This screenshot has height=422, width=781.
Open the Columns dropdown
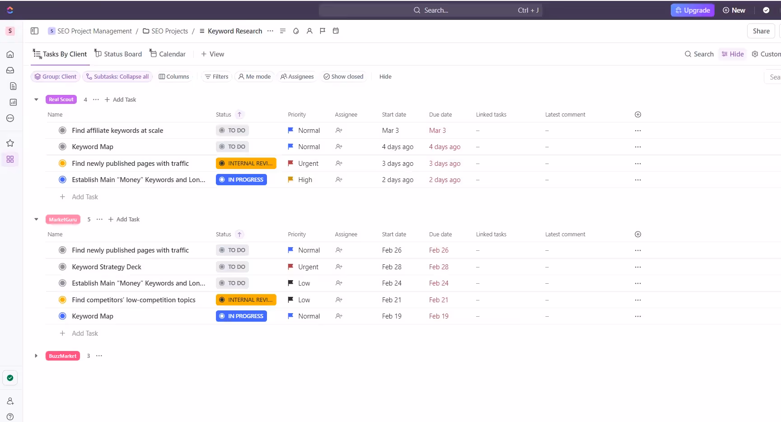(174, 76)
